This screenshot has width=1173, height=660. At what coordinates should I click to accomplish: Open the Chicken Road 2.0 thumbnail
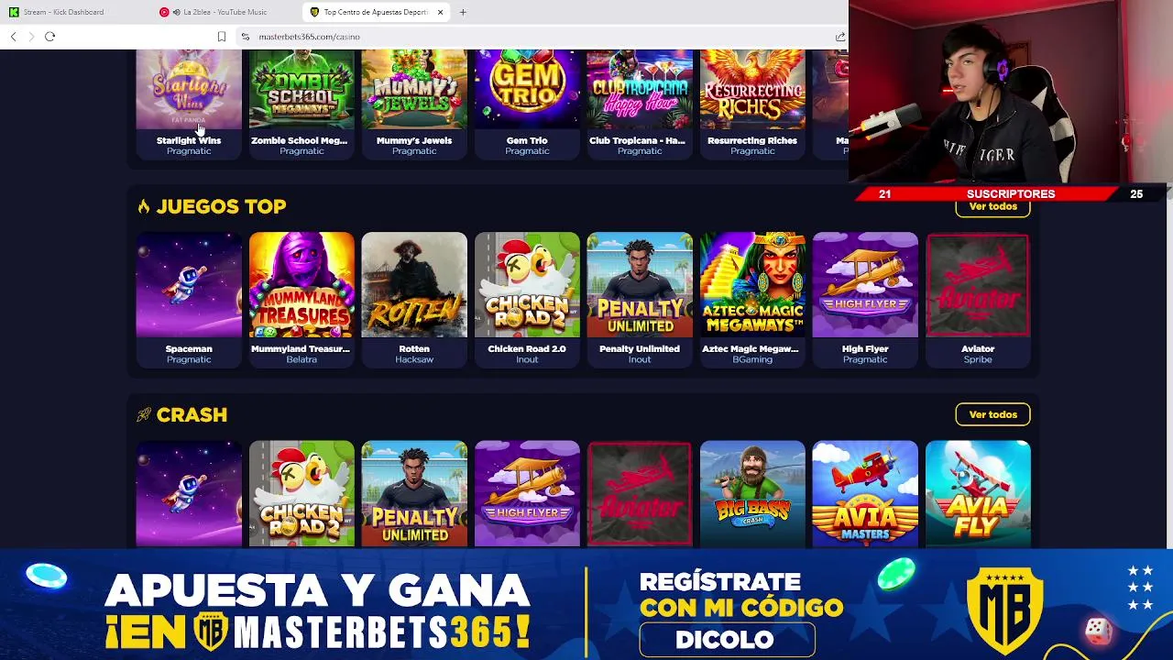coord(527,285)
